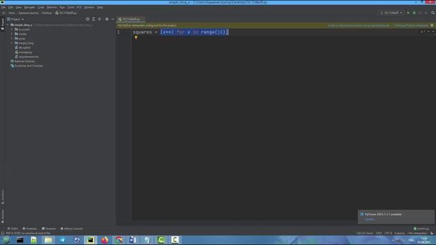Image resolution: width=436 pixels, height=245 pixels.
Task: Open the File menu
Action: [x=3, y=7]
